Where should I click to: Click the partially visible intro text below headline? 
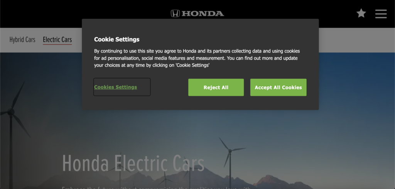(156, 188)
